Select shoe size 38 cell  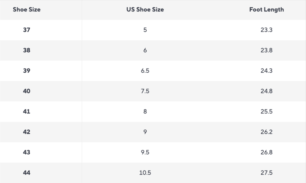[x=27, y=50]
